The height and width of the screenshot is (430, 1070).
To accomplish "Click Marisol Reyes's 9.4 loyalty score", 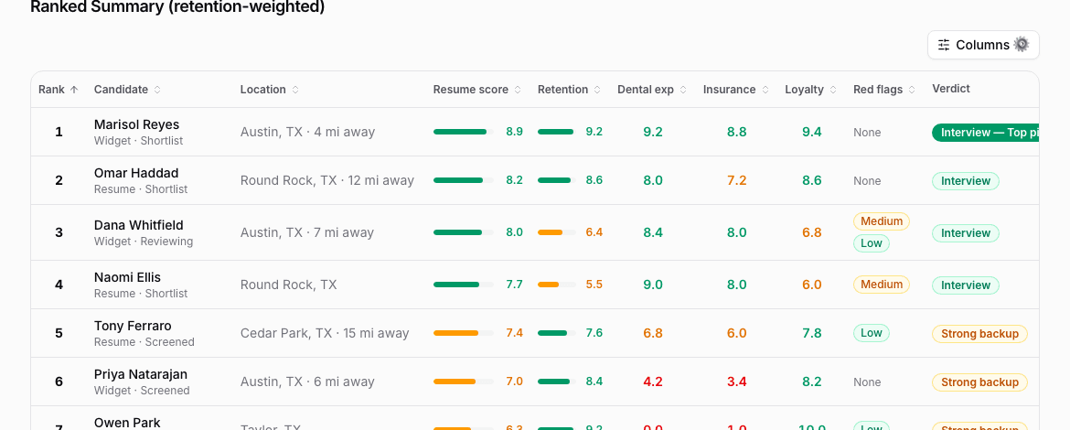I will point(811,132).
